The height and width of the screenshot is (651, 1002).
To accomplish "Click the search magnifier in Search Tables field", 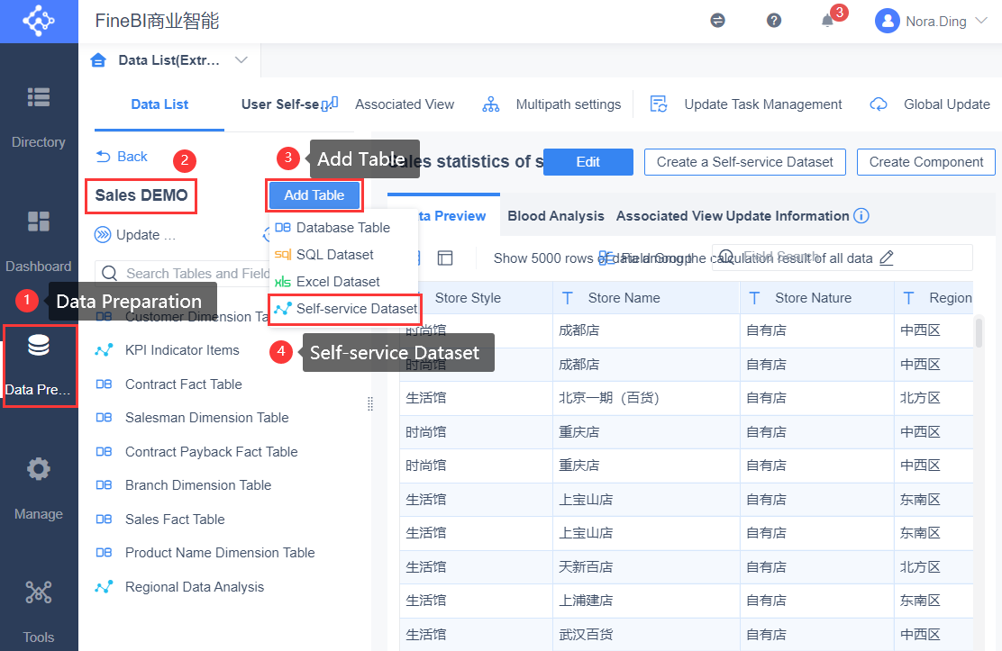I will click(x=110, y=274).
